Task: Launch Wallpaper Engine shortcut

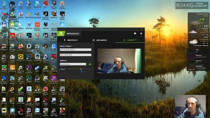Action: click(x=29, y=90)
